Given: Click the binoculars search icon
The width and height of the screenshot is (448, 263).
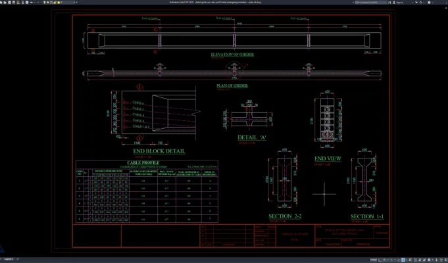Looking at the screenshot, I should [x=389, y=2].
